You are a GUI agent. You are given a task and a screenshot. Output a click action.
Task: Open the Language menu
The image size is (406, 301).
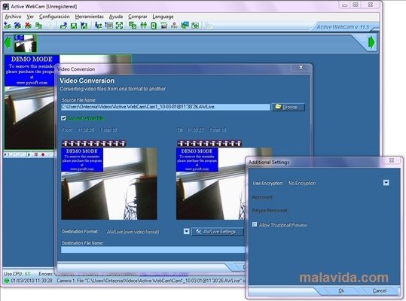pyautogui.click(x=163, y=17)
